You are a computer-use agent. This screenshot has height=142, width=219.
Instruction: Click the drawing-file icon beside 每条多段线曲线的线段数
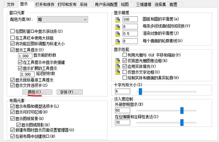(x=118, y=27)
